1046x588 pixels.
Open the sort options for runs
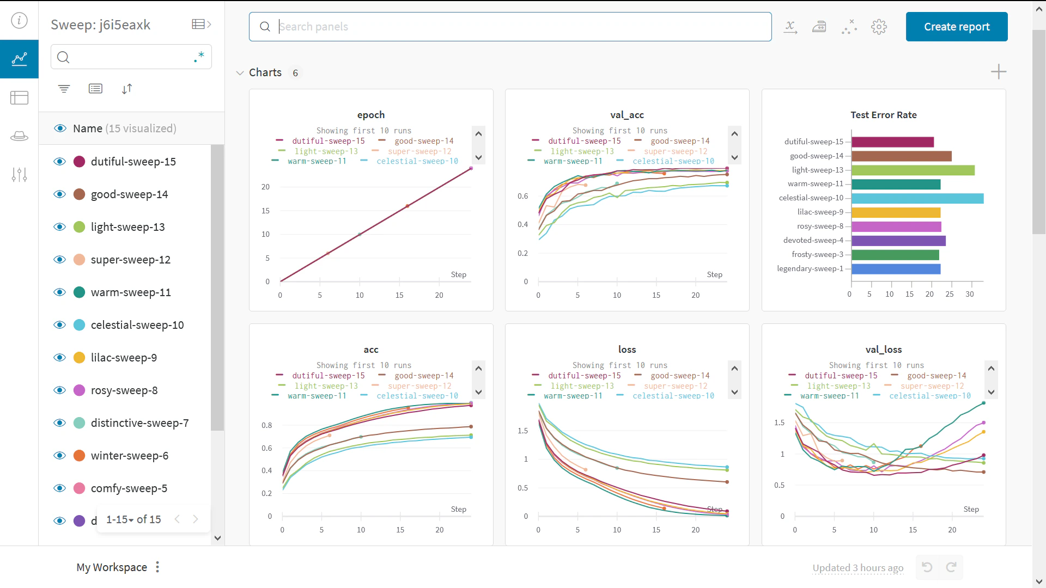pos(127,89)
